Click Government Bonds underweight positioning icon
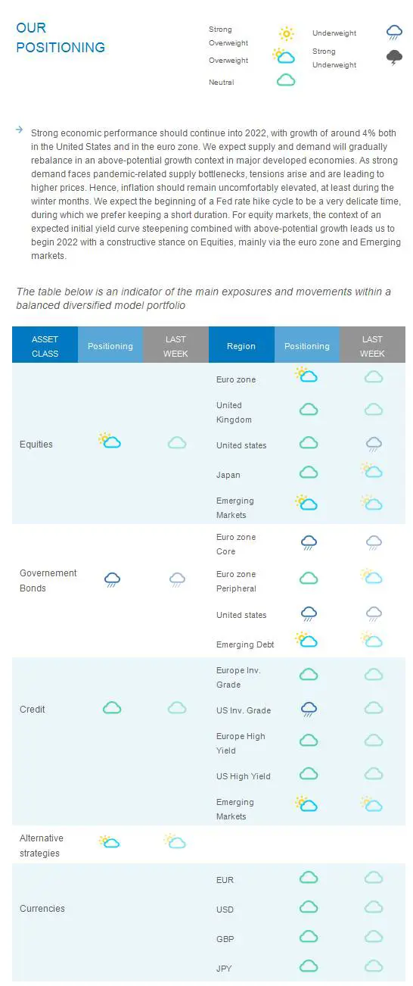 tap(112, 580)
